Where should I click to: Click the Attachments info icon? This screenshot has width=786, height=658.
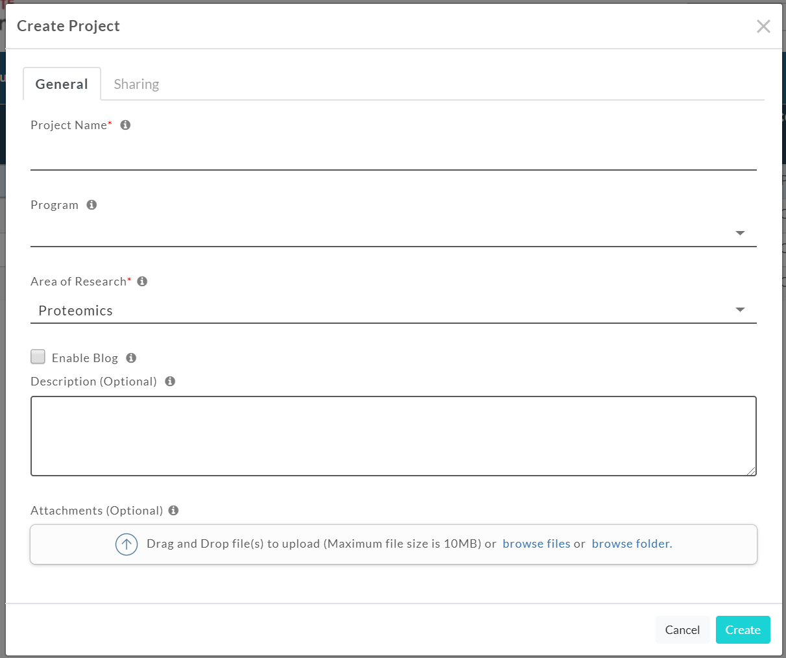(x=173, y=511)
